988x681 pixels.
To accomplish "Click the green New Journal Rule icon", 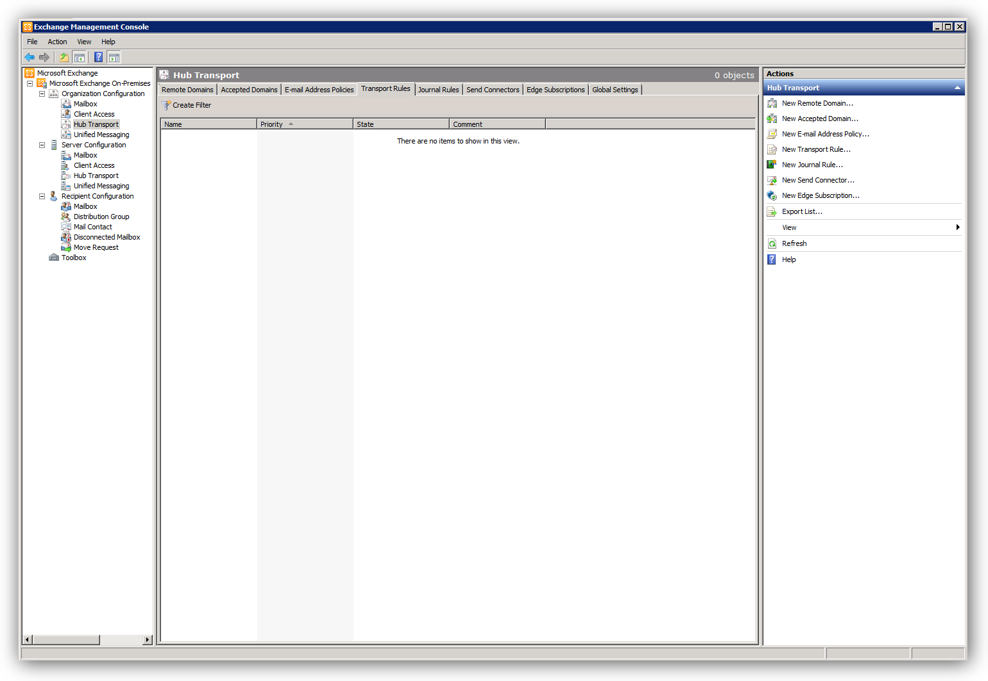I will (x=772, y=165).
